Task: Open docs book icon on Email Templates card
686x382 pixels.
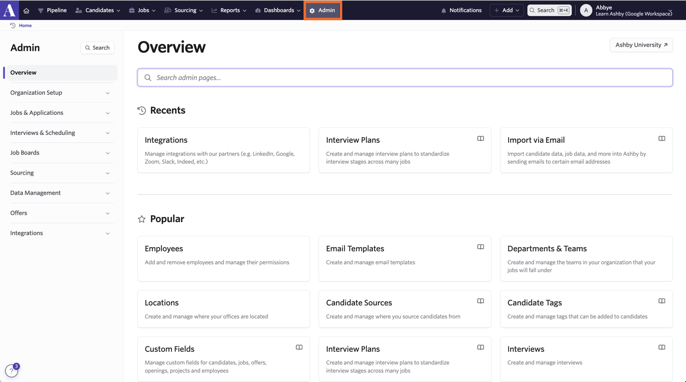Action: click(x=480, y=247)
